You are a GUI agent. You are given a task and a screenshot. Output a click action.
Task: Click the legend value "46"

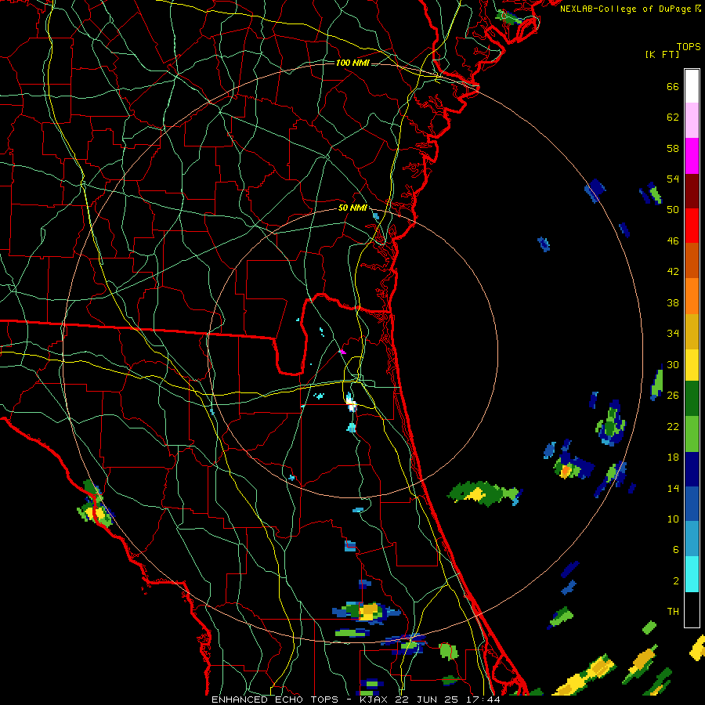673,241
